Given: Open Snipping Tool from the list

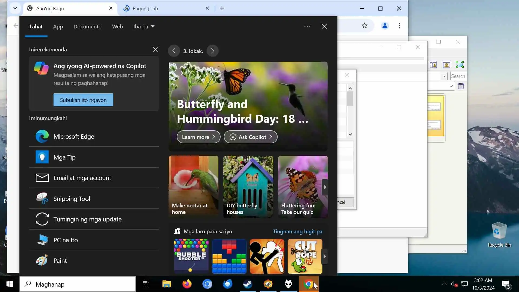Looking at the screenshot, I should point(72,199).
